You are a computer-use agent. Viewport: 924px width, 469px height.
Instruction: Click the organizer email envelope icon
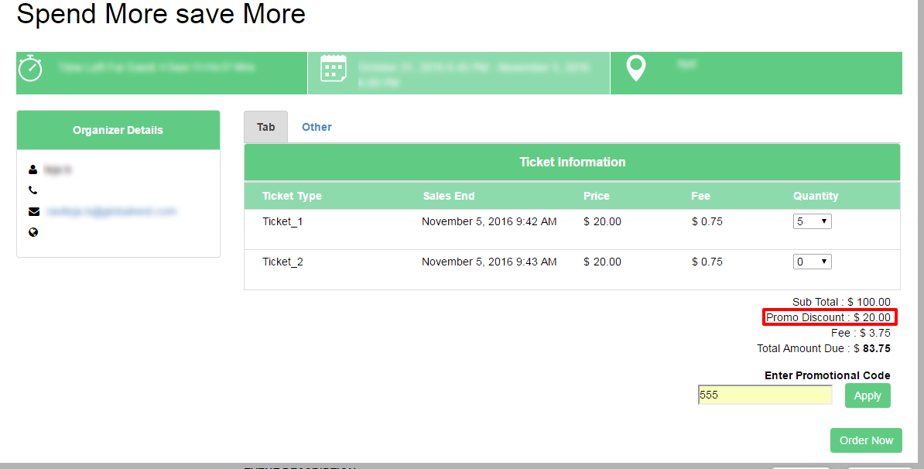click(33, 211)
